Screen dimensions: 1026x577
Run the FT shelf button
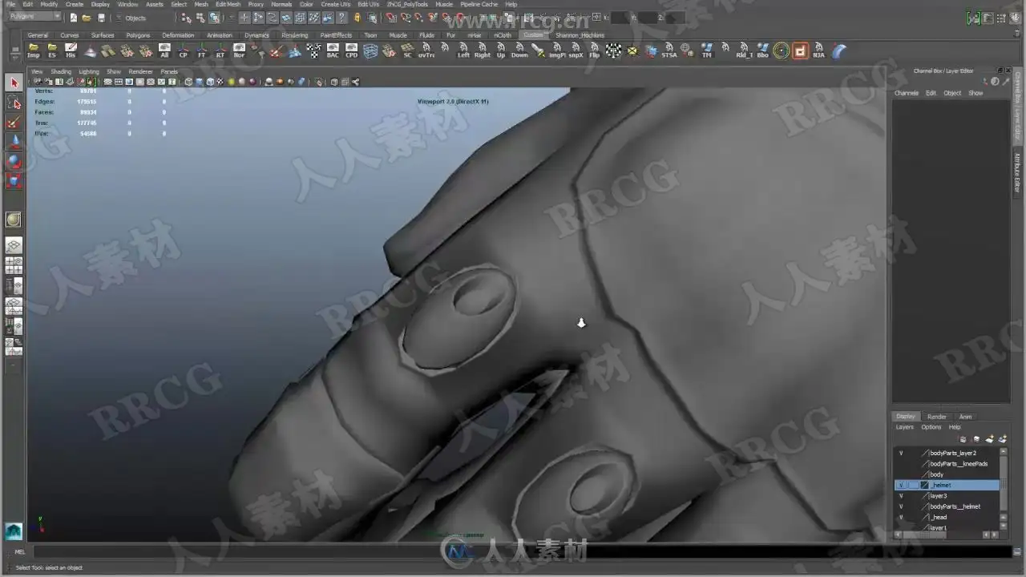click(202, 50)
